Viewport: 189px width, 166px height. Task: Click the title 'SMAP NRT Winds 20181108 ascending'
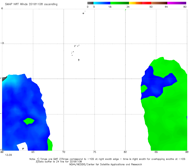[31, 4]
